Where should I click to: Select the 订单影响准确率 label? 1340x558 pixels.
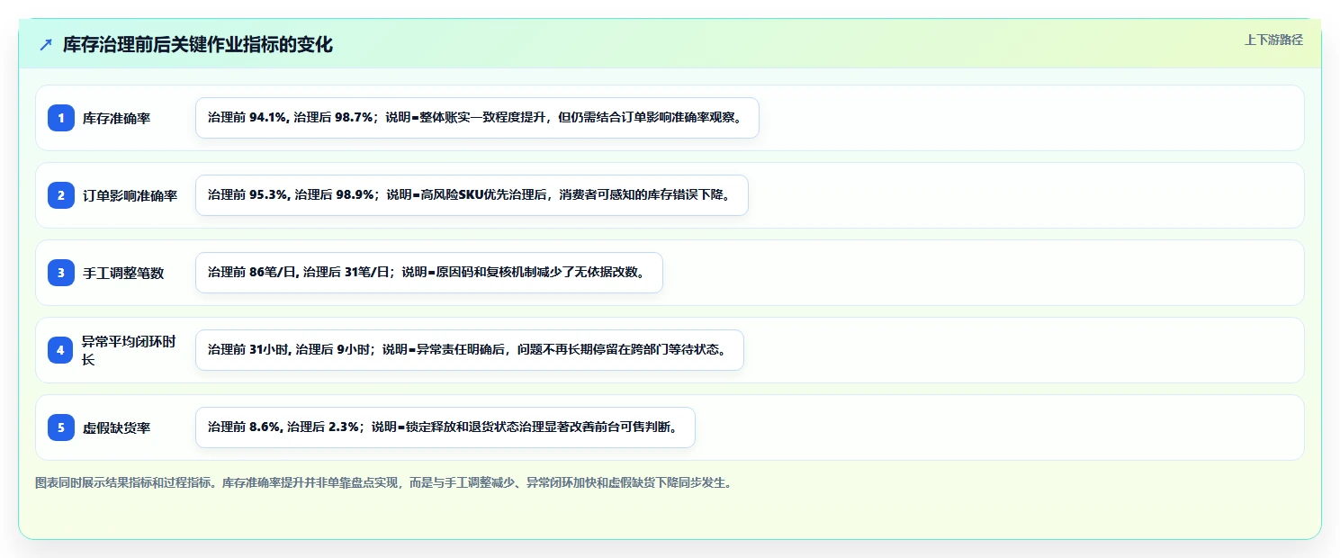tap(130, 195)
